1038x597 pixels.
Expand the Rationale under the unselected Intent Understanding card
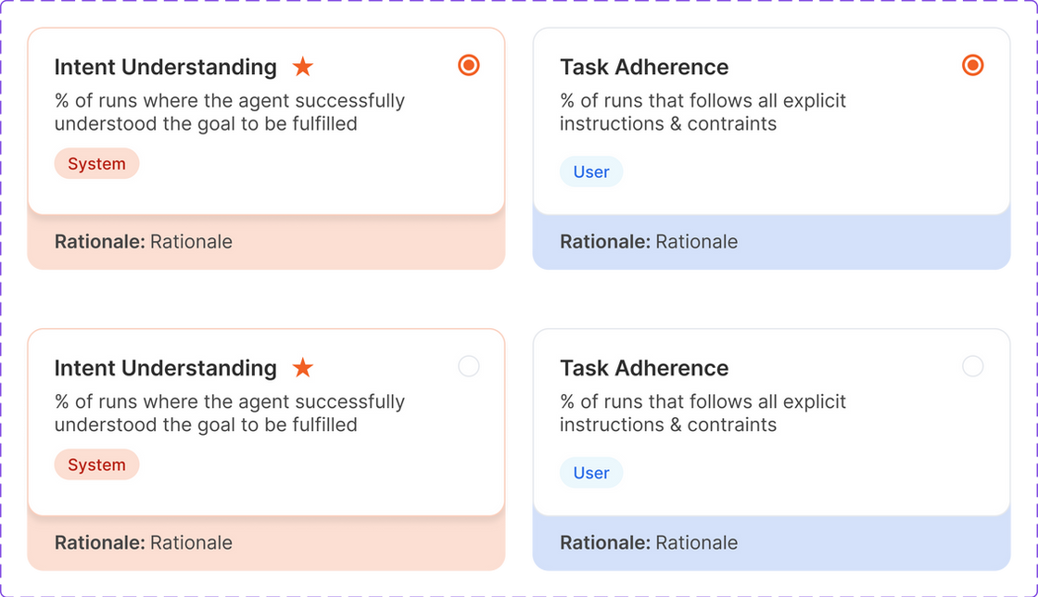point(144,543)
